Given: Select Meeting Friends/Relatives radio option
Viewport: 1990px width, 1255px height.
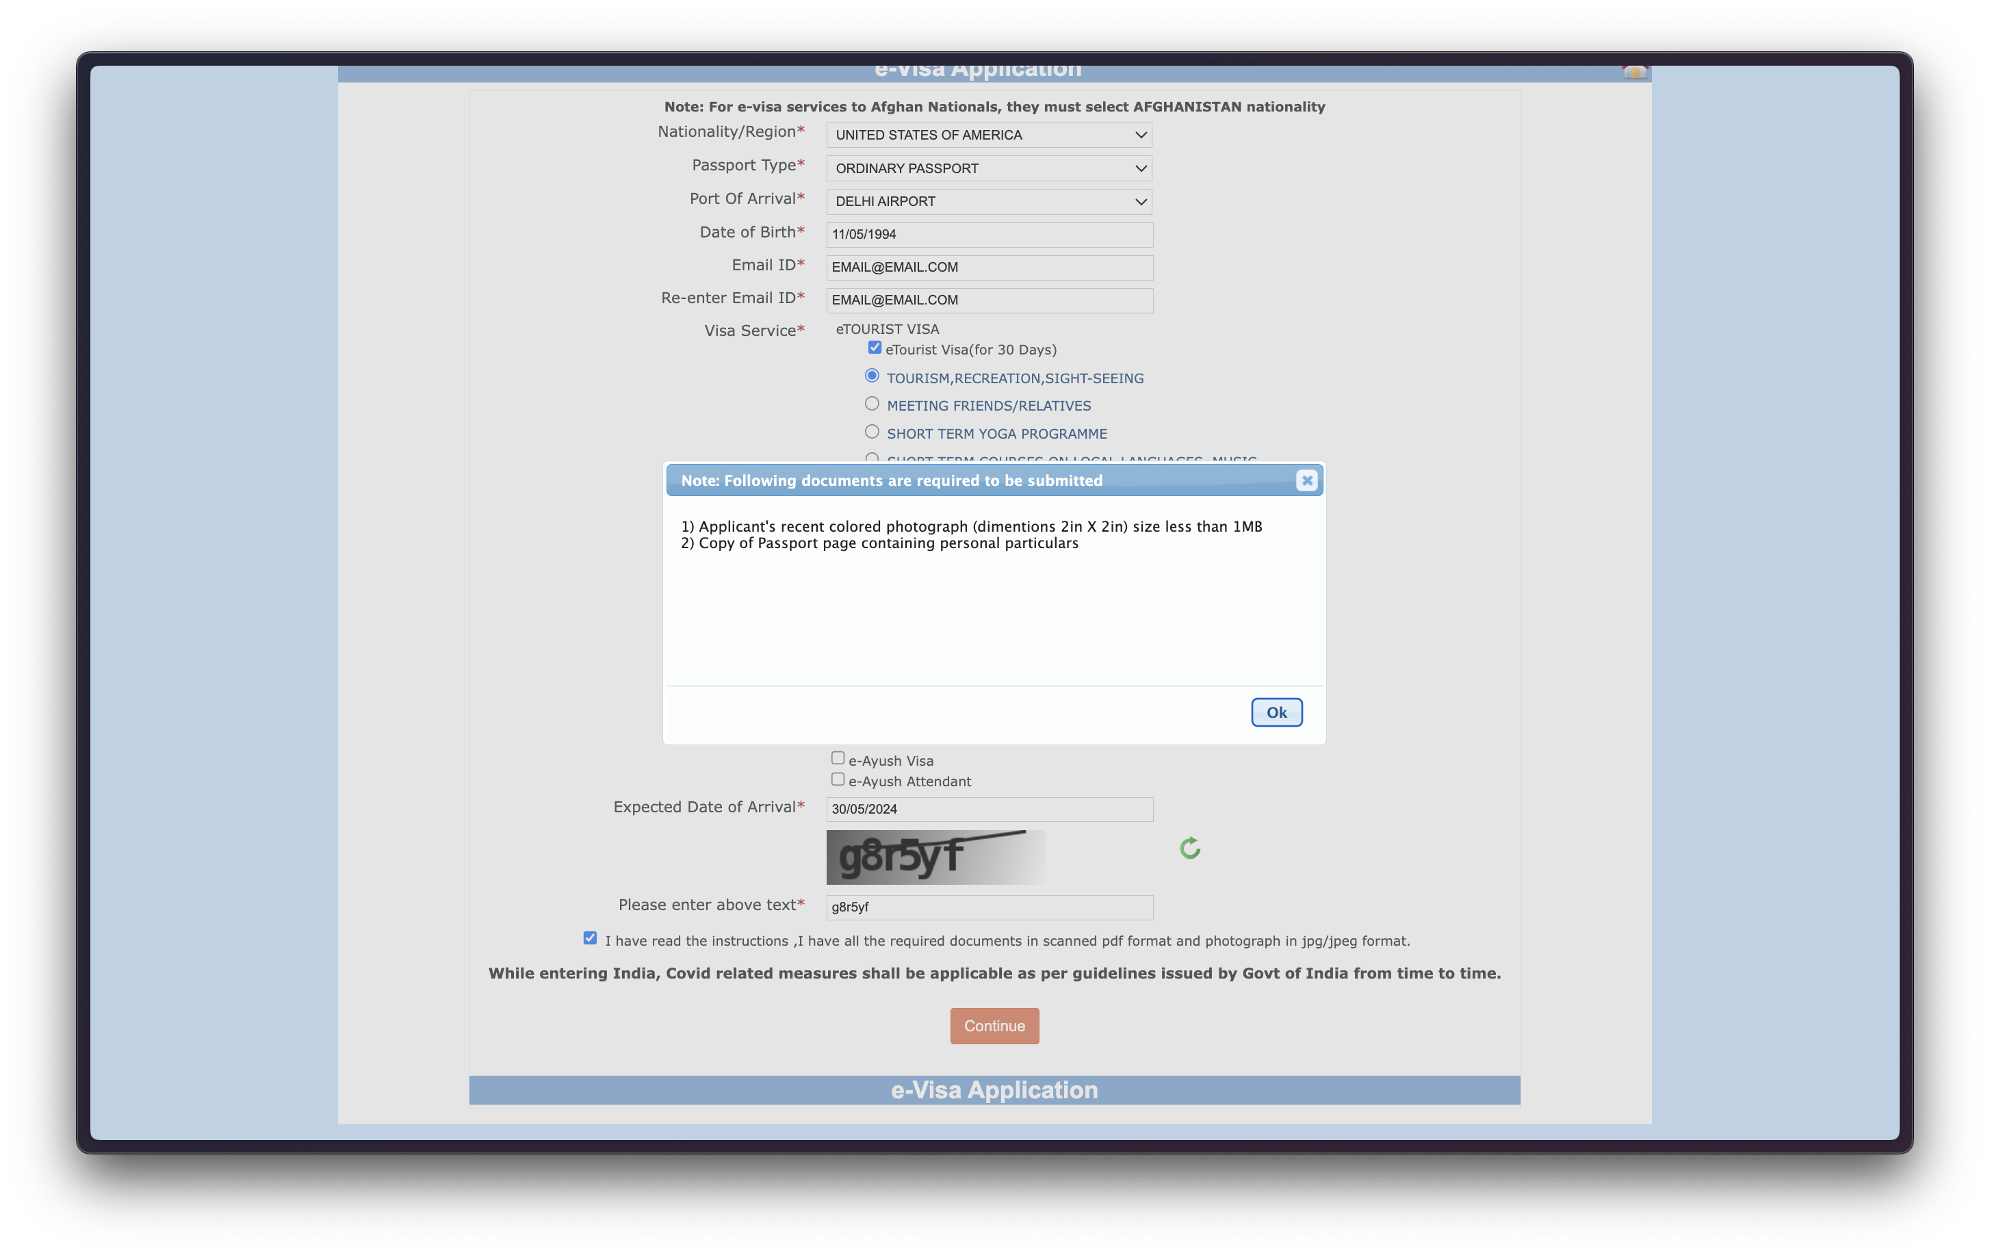Looking at the screenshot, I should click(872, 404).
